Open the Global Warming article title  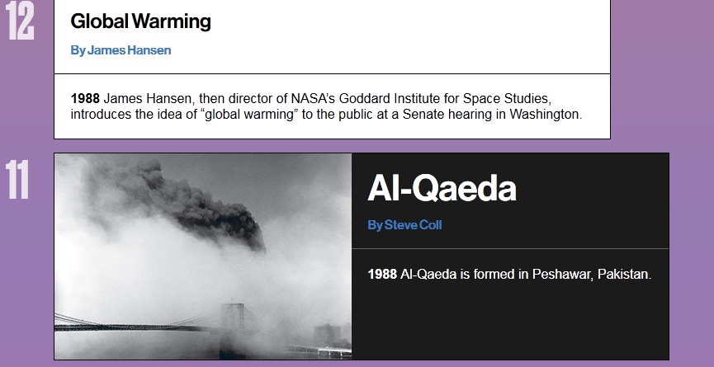141,22
